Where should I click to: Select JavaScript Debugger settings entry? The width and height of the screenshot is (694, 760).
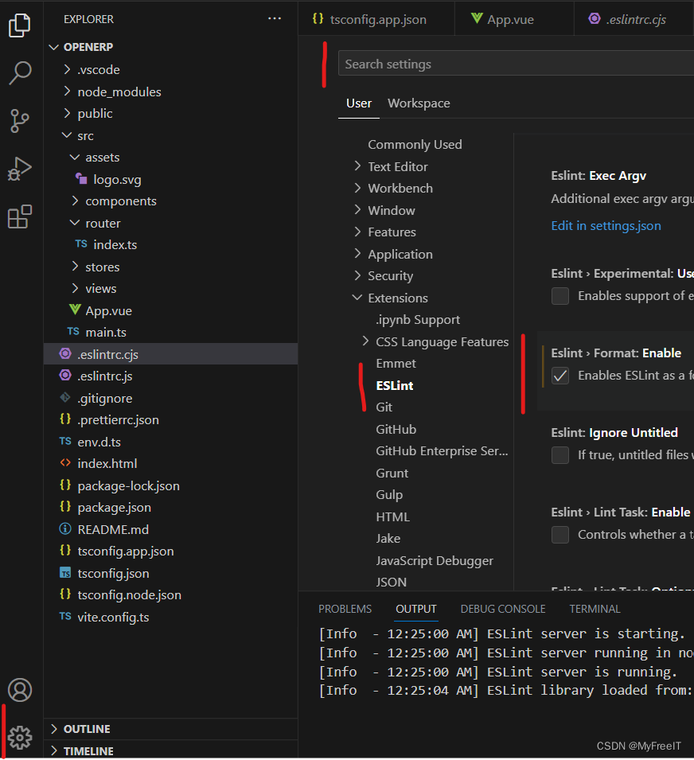click(x=435, y=560)
